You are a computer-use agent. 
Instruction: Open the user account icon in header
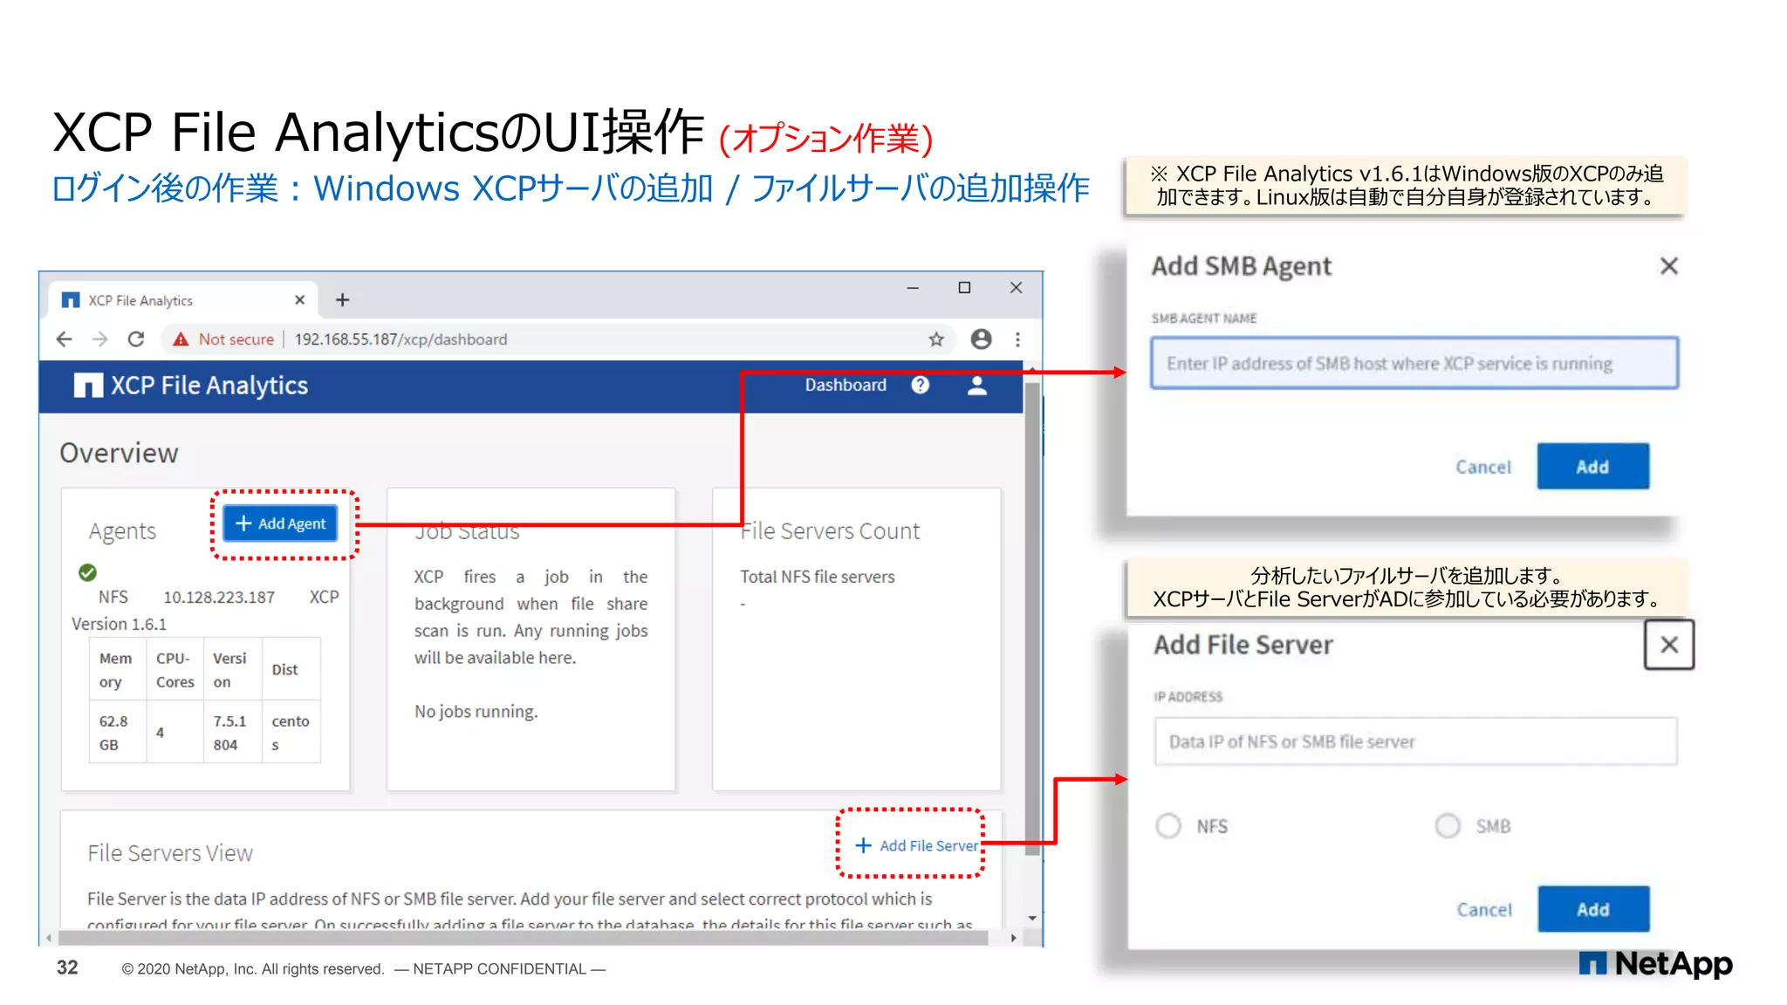click(977, 386)
